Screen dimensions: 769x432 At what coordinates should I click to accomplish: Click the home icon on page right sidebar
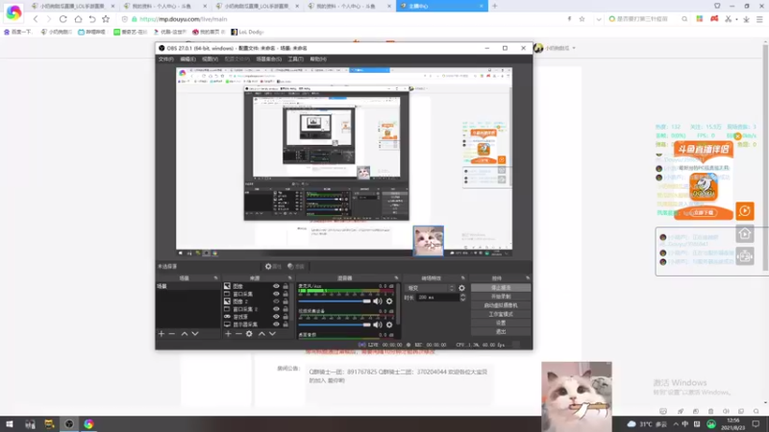(744, 233)
